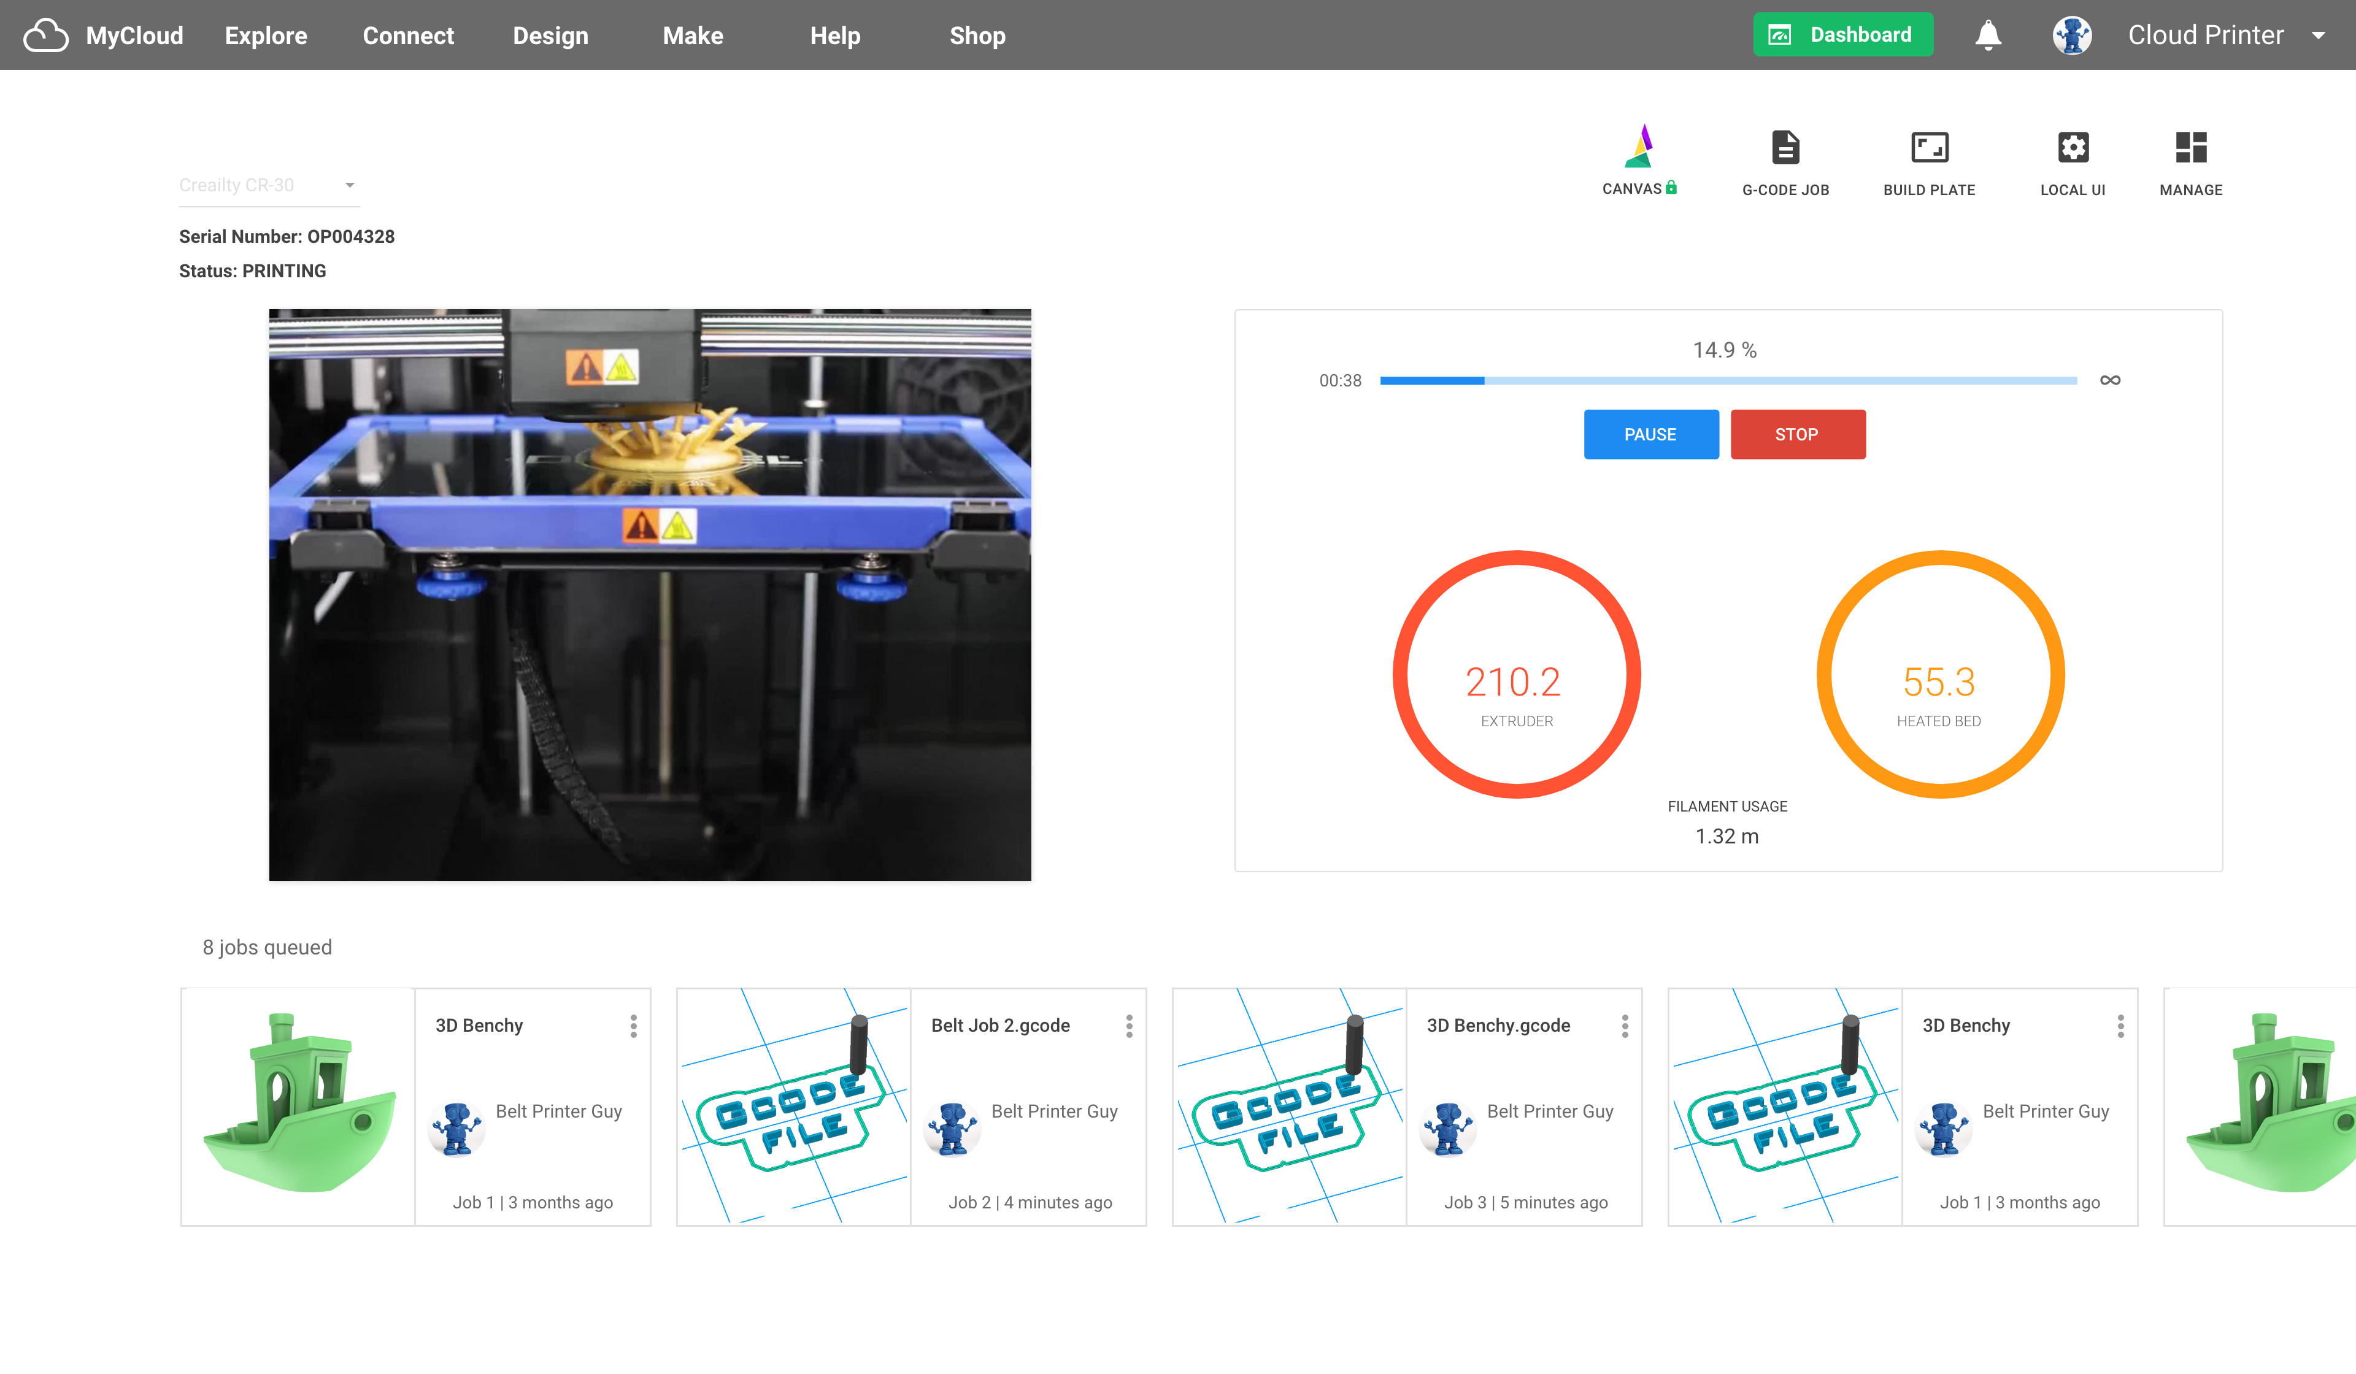Click the printer webcam feed image
The width and height of the screenshot is (2356, 1374).
[x=650, y=594]
